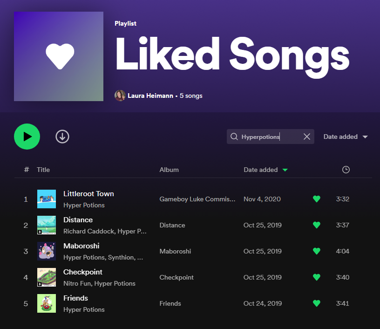Select the Friends song title
Screen dimensions: 380x329
pos(75,298)
